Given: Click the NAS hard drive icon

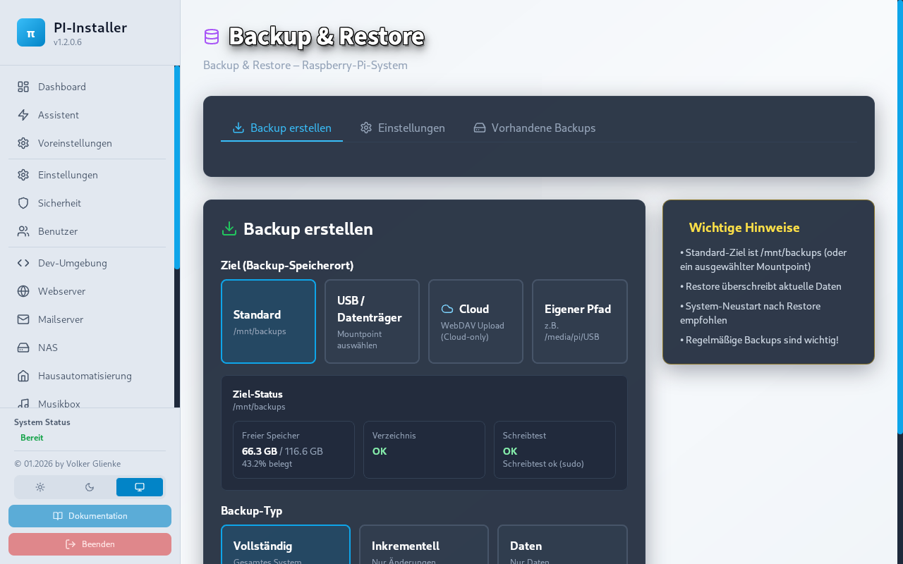Looking at the screenshot, I should [x=23, y=348].
